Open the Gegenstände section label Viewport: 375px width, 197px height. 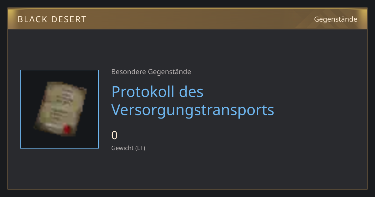[336, 19]
